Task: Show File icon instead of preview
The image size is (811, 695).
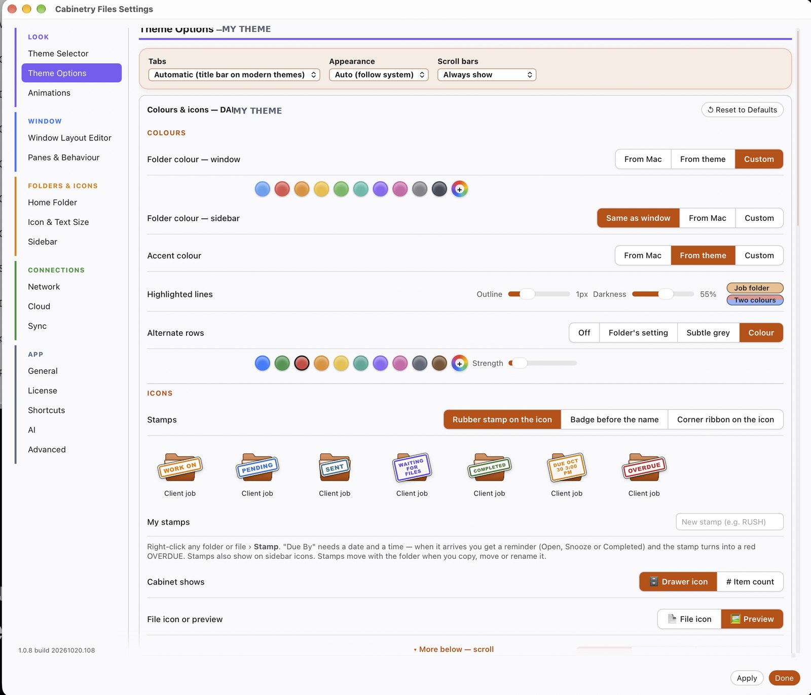Action: (x=689, y=619)
